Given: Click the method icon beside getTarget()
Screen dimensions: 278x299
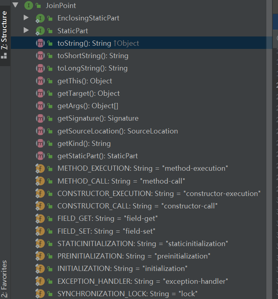Looking at the screenshot, I should coord(40,93).
